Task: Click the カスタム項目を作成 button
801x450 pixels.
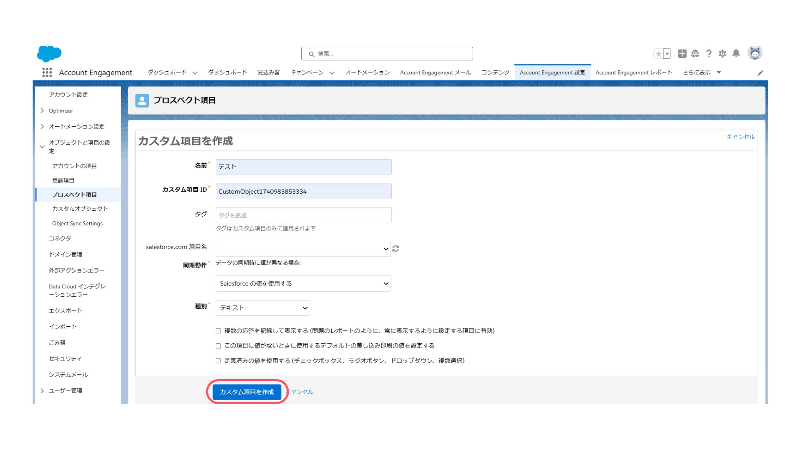Action: coord(247,392)
